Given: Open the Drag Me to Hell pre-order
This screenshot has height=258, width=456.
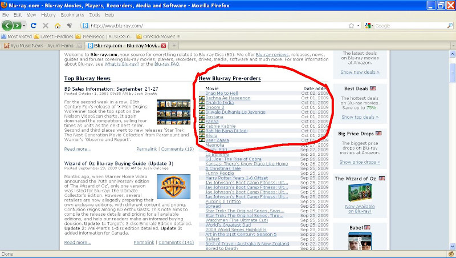Looking at the screenshot, I should click(x=222, y=93).
